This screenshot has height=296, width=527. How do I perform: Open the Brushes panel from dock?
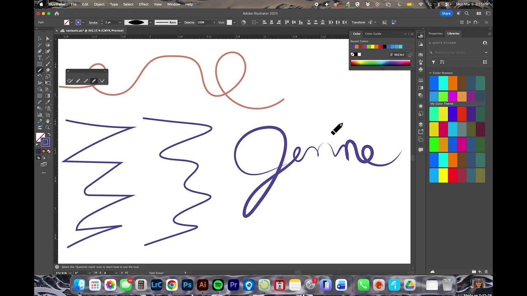coord(421,62)
